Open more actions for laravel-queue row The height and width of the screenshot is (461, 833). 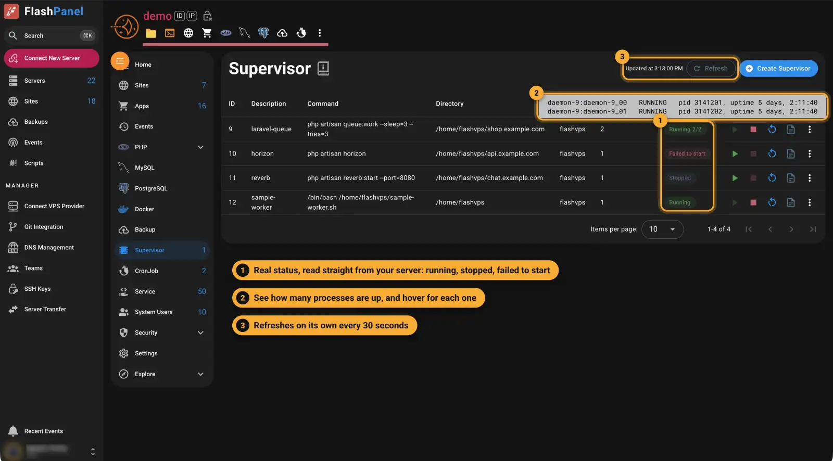point(810,130)
